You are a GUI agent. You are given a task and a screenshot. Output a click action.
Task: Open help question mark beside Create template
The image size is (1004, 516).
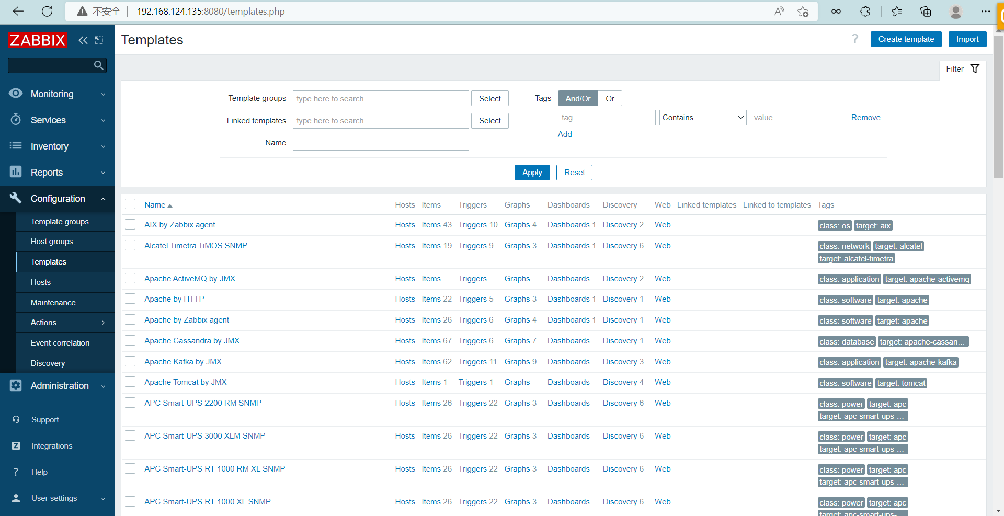tap(855, 39)
